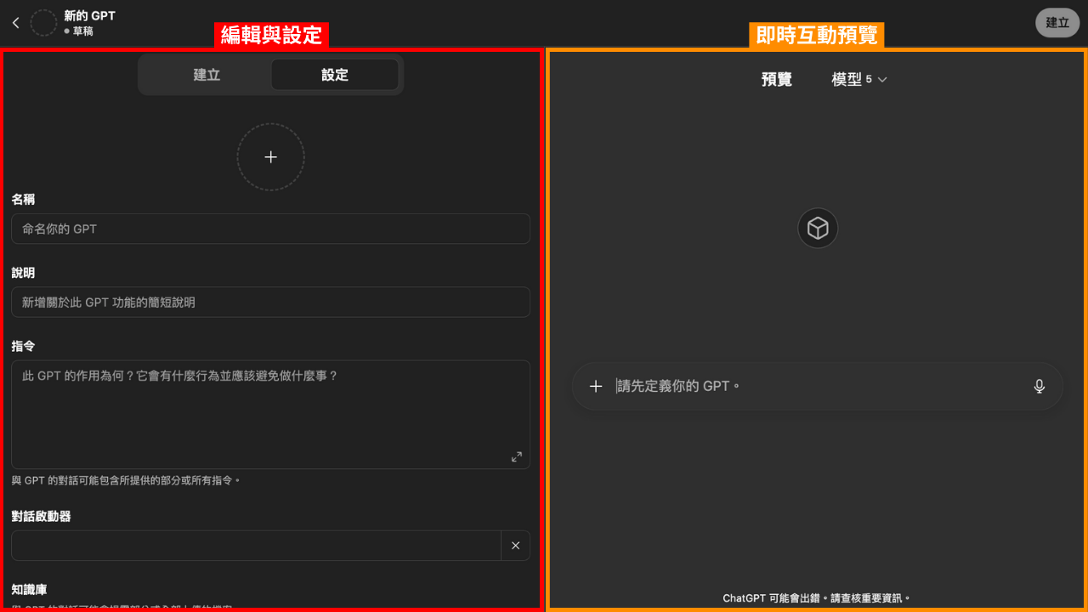Image resolution: width=1088 pixels, height=612 pixels.
Task: Click the draft GPT avatar circle in header
Action: (43, 23)
